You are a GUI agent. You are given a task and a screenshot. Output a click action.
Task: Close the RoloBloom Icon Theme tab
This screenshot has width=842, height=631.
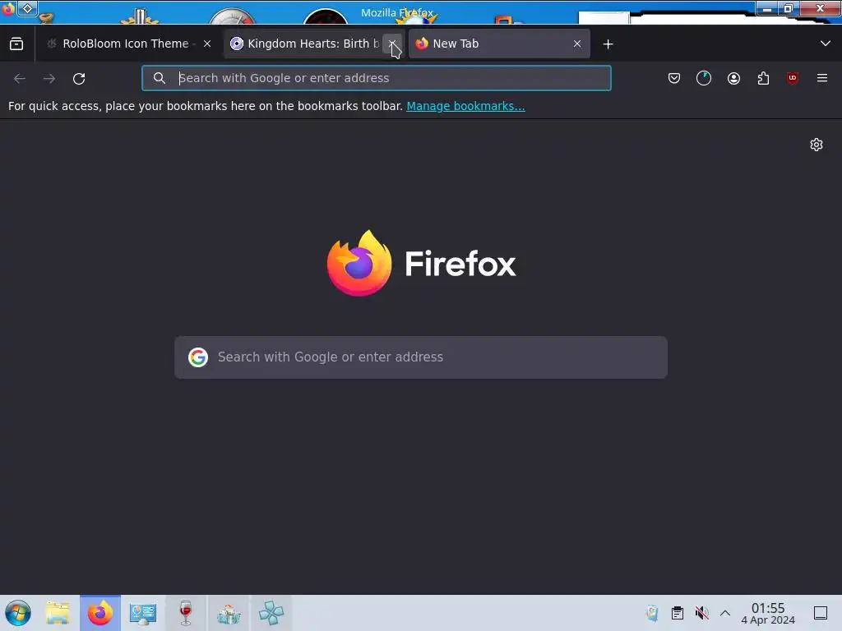click(x=207, y=44)
